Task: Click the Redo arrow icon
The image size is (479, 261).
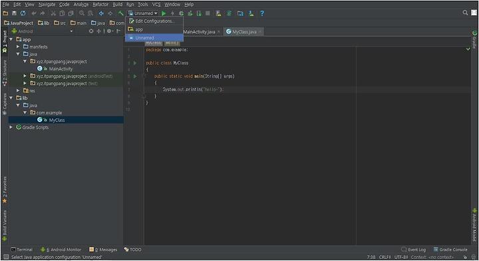Action: (x=43, y=13)
